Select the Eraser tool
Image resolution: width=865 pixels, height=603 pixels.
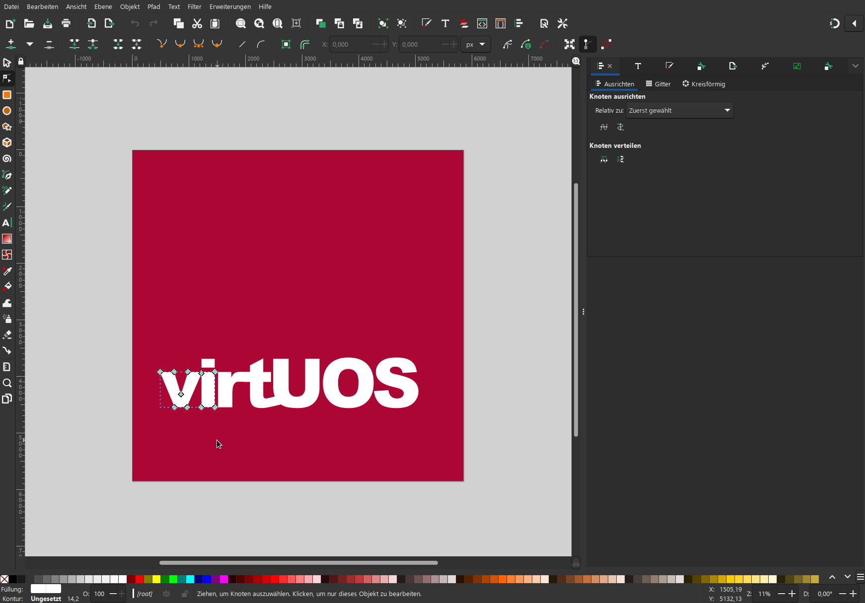7,335
